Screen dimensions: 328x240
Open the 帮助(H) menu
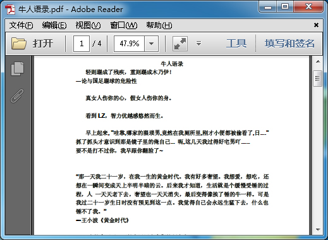click(x=159, y=25)
